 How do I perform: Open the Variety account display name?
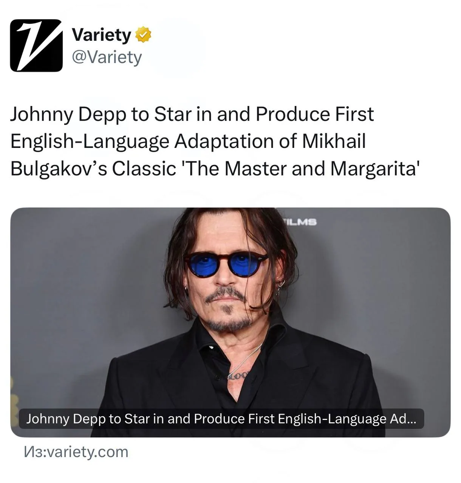[101, 35]
